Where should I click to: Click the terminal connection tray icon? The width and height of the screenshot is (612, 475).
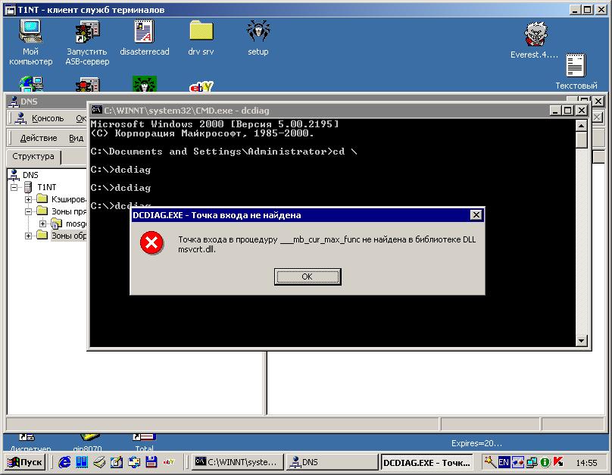coord(517,463)
